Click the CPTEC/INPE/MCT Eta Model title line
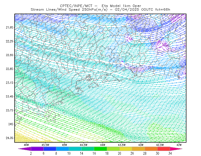The width and height of the screenshot is (201, 156). point(100,6)
